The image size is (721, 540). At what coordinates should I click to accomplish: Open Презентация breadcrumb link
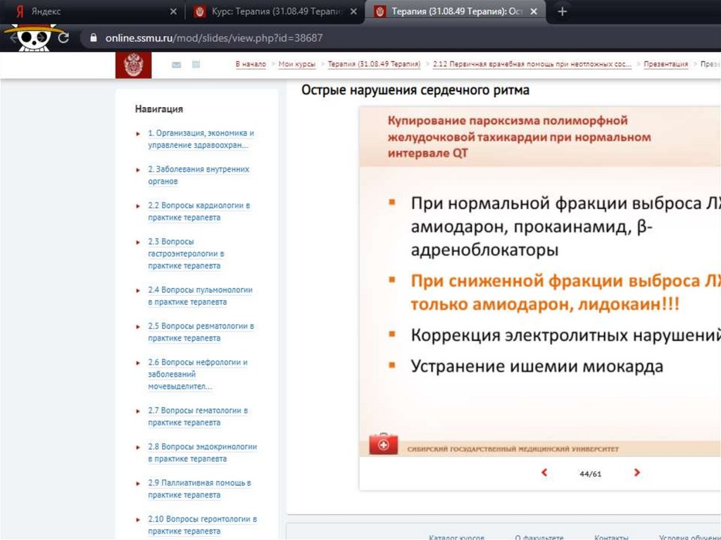click(666, 64)
